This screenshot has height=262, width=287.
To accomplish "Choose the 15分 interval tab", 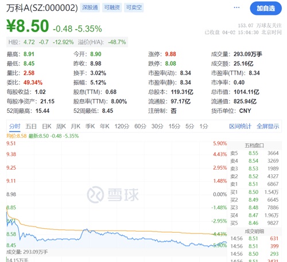I will coord(174,126).
